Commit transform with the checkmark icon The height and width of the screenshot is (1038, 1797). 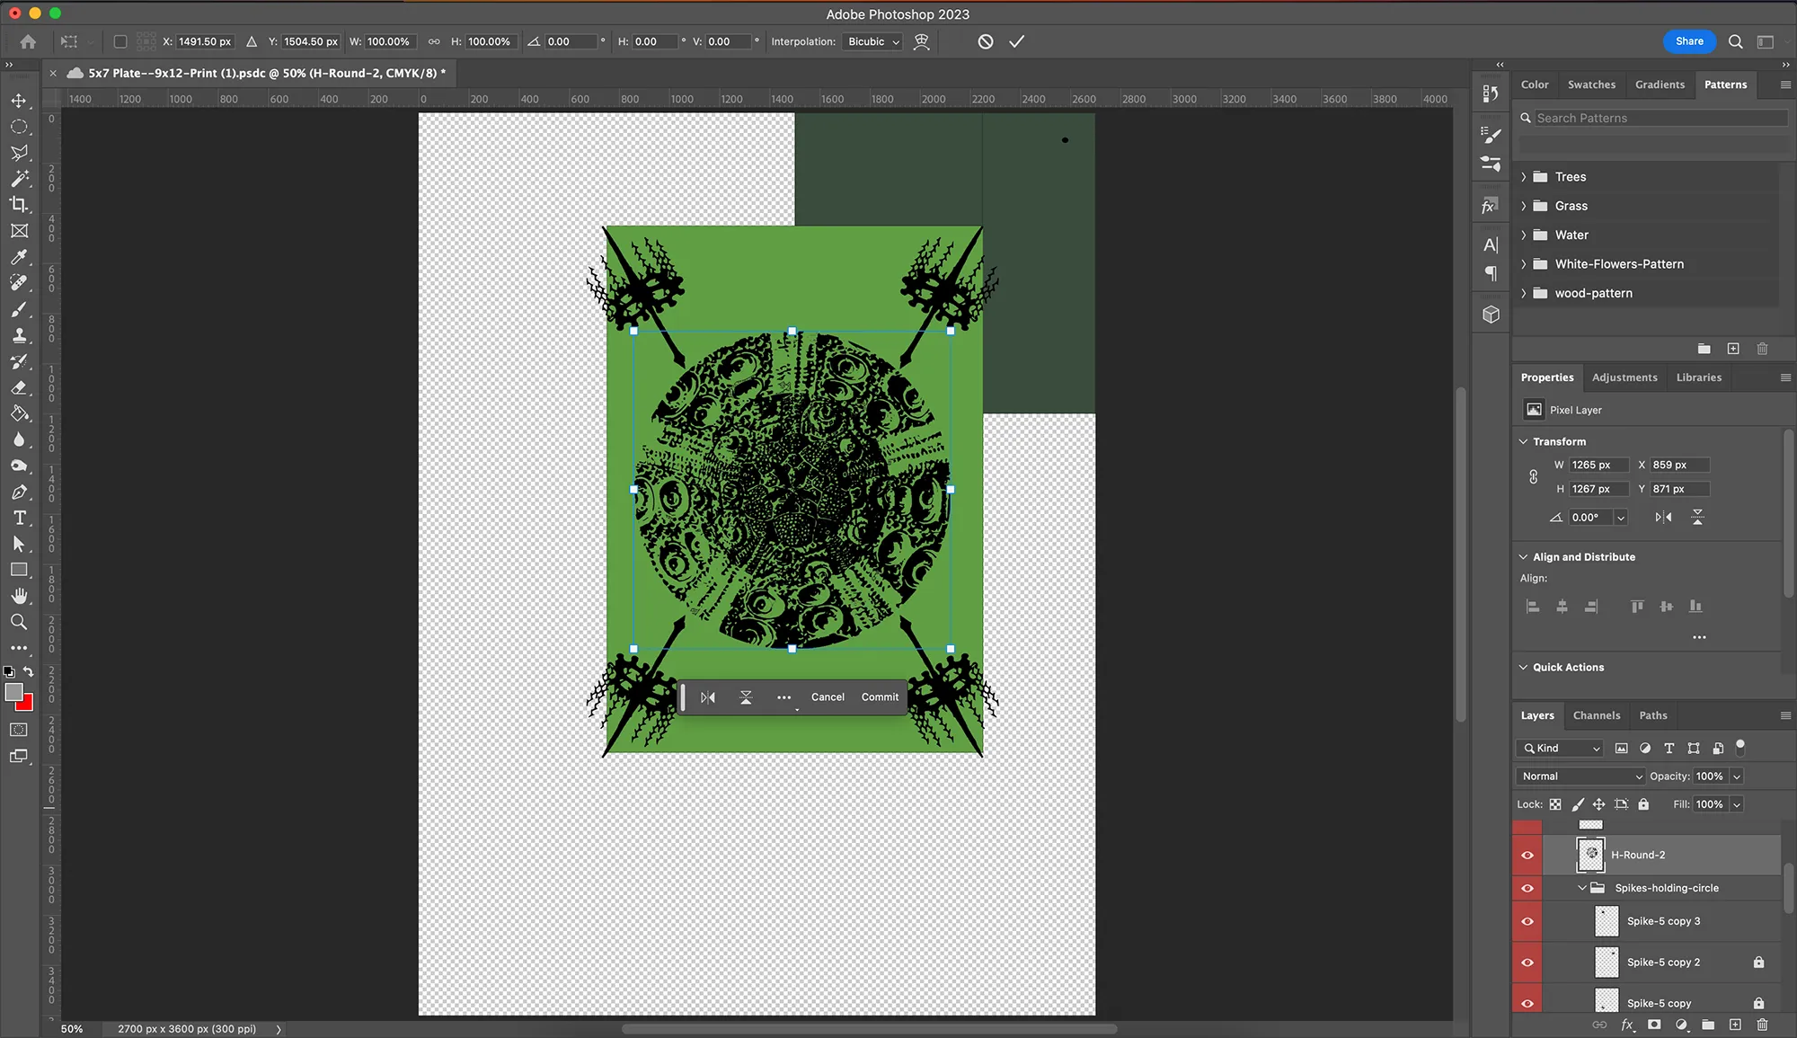1017,41
